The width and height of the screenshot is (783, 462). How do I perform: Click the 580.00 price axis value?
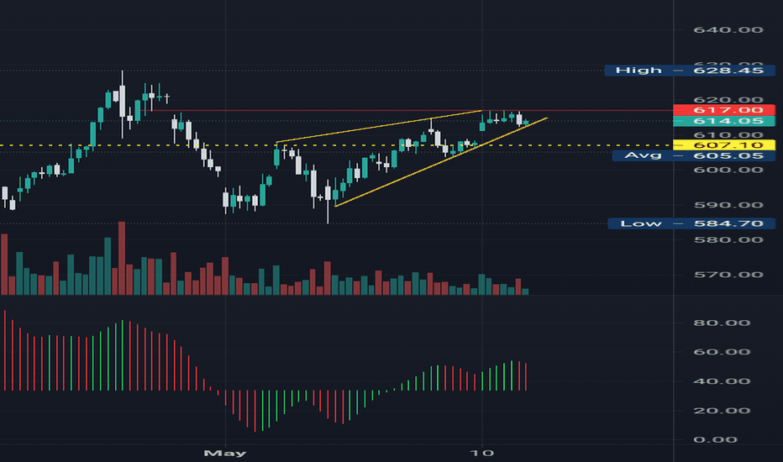[728, 239]
